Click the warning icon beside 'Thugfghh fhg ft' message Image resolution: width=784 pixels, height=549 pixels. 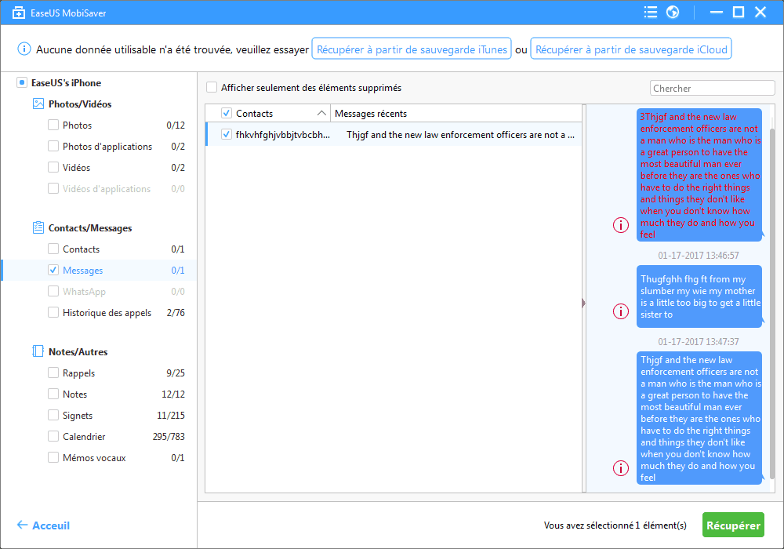pyautogui.click(x=621, y=311)
